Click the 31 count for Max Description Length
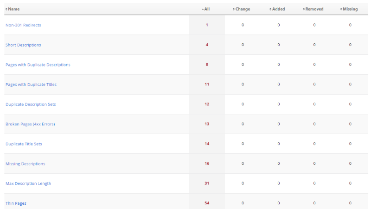The height and width of the screenshot is (209, 371). click(207, 183)
